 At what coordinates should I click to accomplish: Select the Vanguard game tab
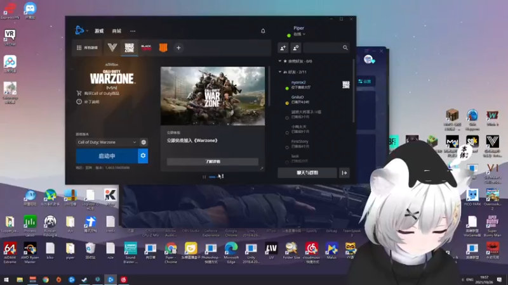click(x=112, y=48)
